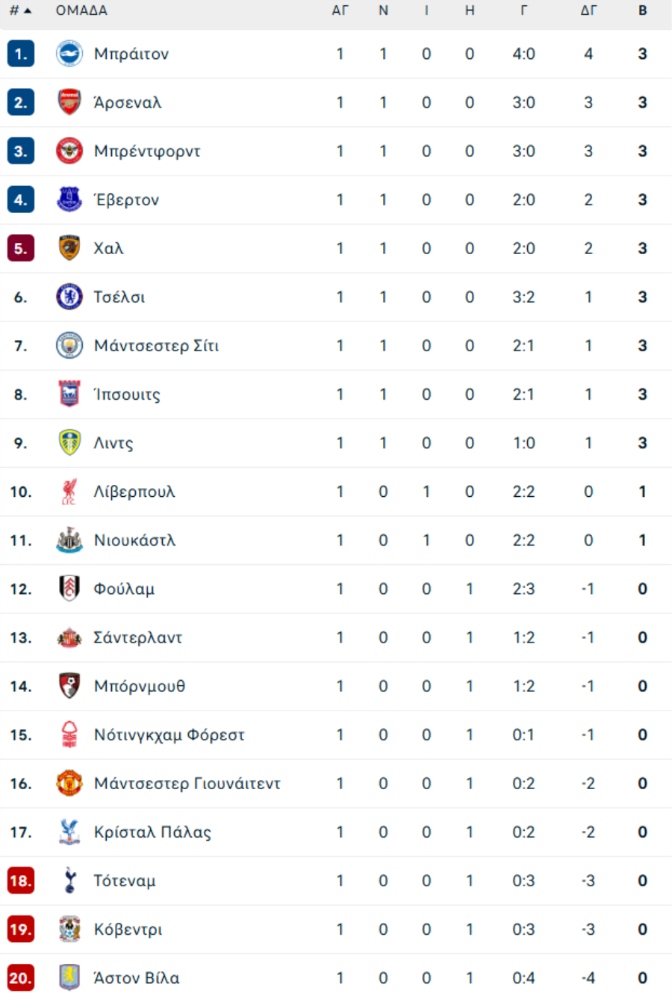Open the Μάντσεστερ Σίτι team link

[x=156, y=346]
